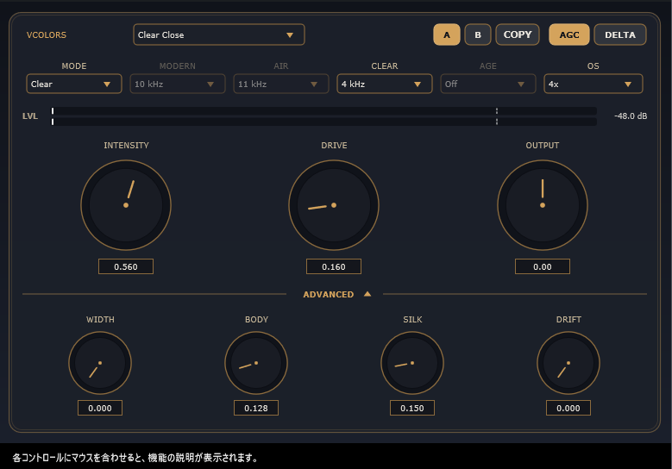Click the INTENSITY knob
The image size is (672, 469).
point(126,205)
